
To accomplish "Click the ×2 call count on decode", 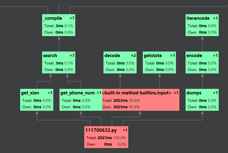I will (x=133, y=56).
